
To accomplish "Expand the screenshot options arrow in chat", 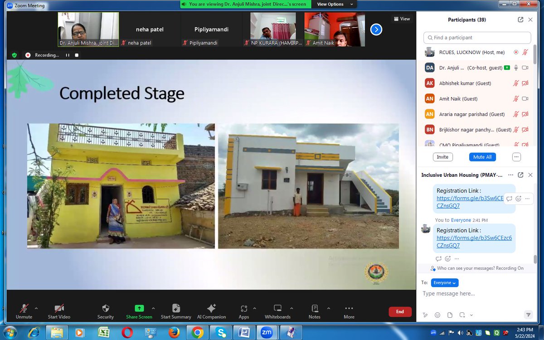I will point(471,315).
